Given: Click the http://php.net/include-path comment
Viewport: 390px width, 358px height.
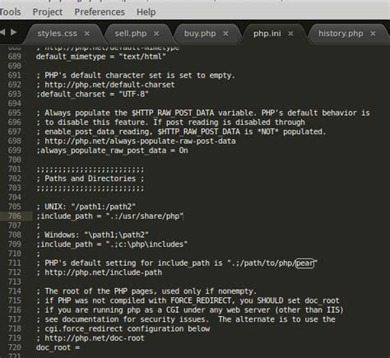Looking at the screenshot, I should point(99,272).
